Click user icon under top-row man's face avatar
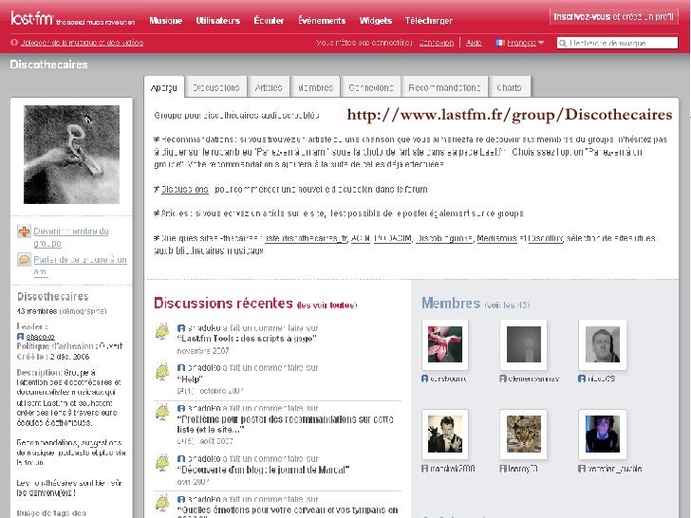691x518 pixels. click(x=582, y=379)
